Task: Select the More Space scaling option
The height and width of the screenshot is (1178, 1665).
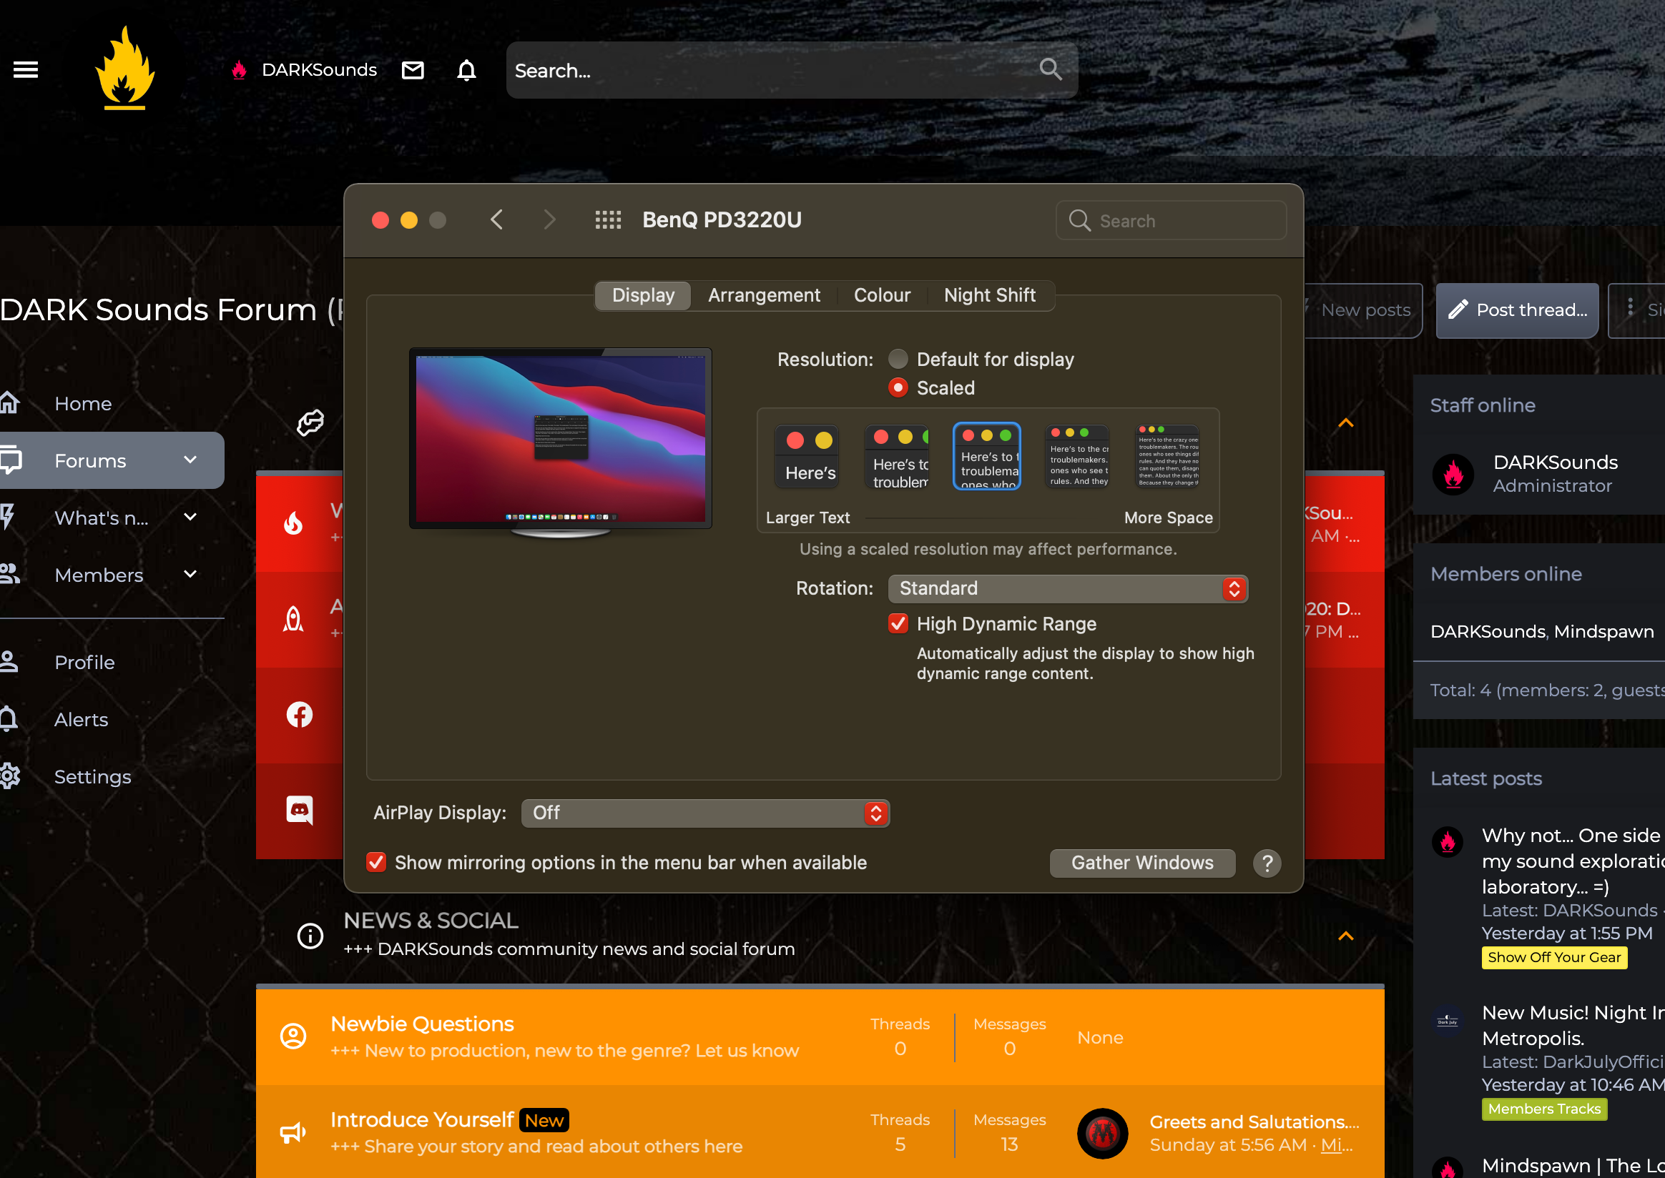Action: pyautogui.click(x=1167, y=457)
